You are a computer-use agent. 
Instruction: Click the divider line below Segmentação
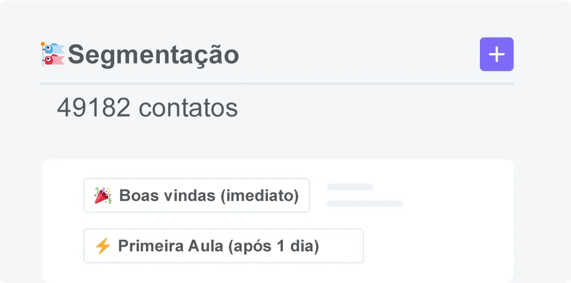tap(277, 84)
